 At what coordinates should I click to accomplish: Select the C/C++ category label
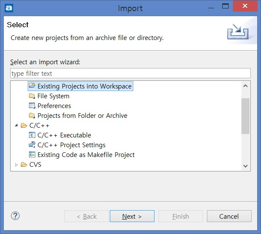pyautogui.click(x=39, y=126)
